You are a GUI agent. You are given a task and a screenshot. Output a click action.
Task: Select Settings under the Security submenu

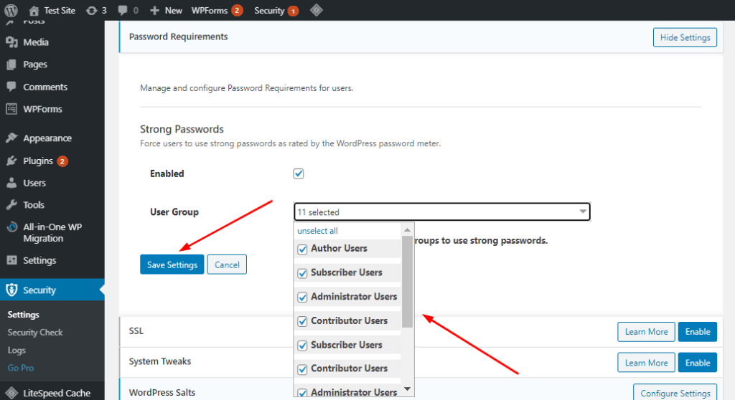(24, 314)
